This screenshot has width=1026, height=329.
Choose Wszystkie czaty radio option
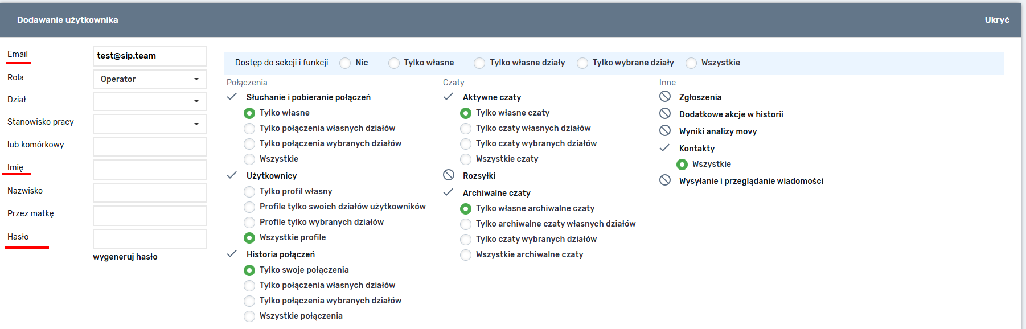tap(466, 159)
